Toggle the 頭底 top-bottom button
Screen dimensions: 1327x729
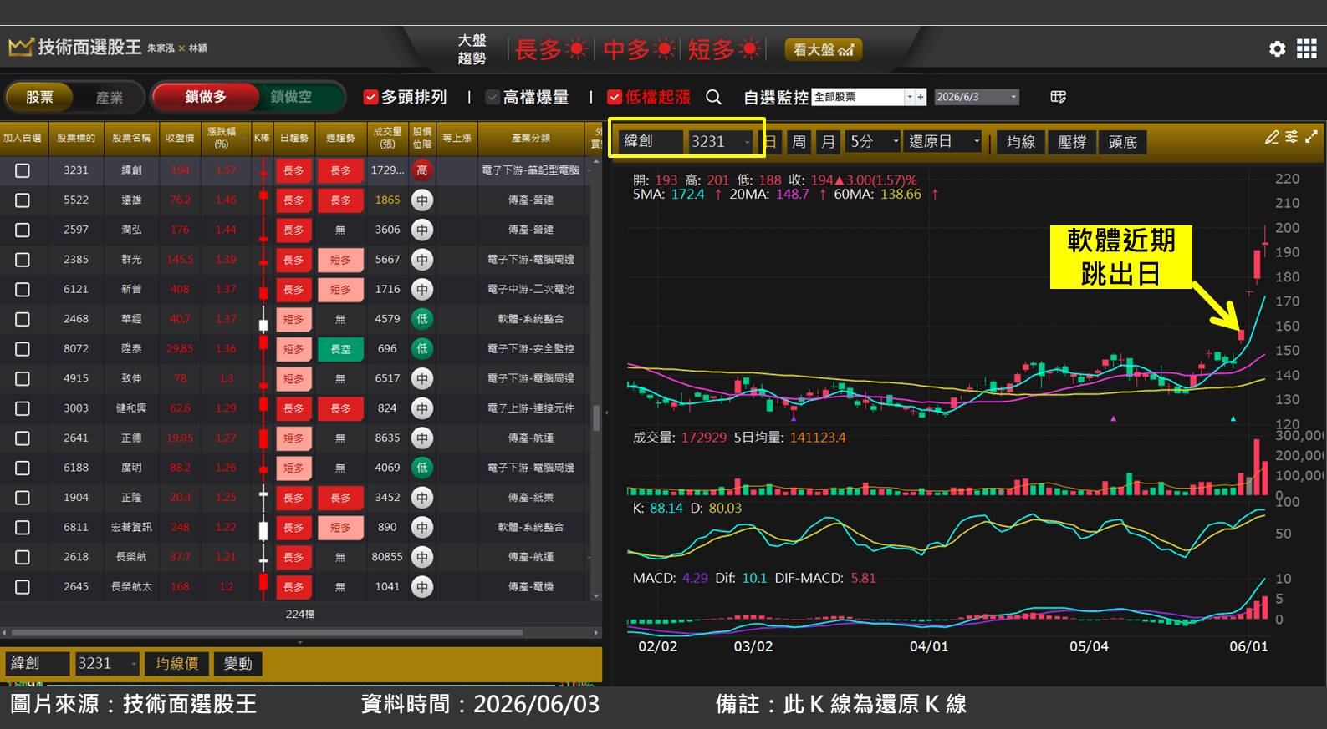tap(1123, 142)
